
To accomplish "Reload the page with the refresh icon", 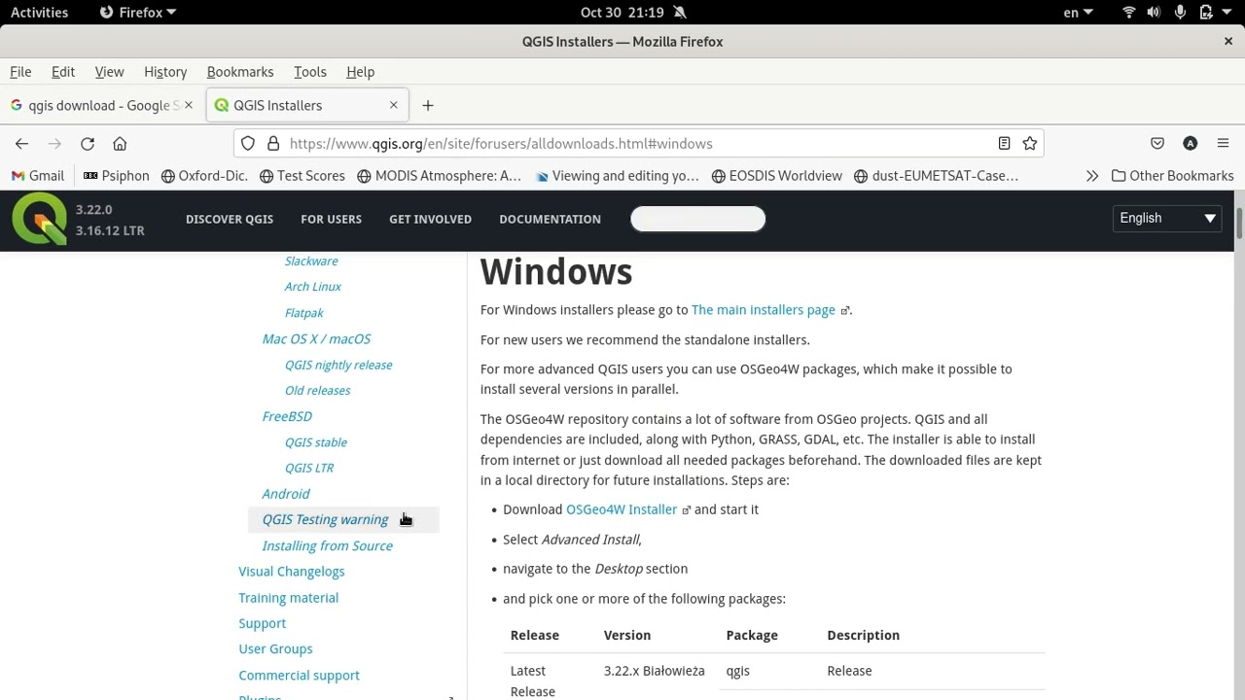I will pos(88,144).
